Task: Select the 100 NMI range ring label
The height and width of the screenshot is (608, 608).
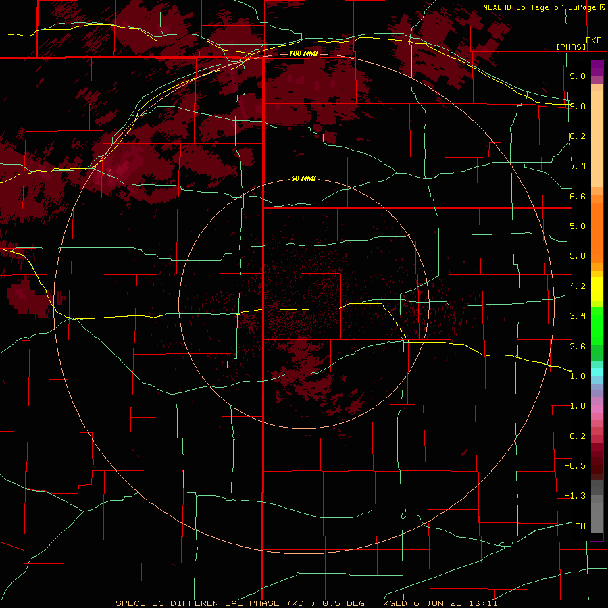Action: click(303, 53)
